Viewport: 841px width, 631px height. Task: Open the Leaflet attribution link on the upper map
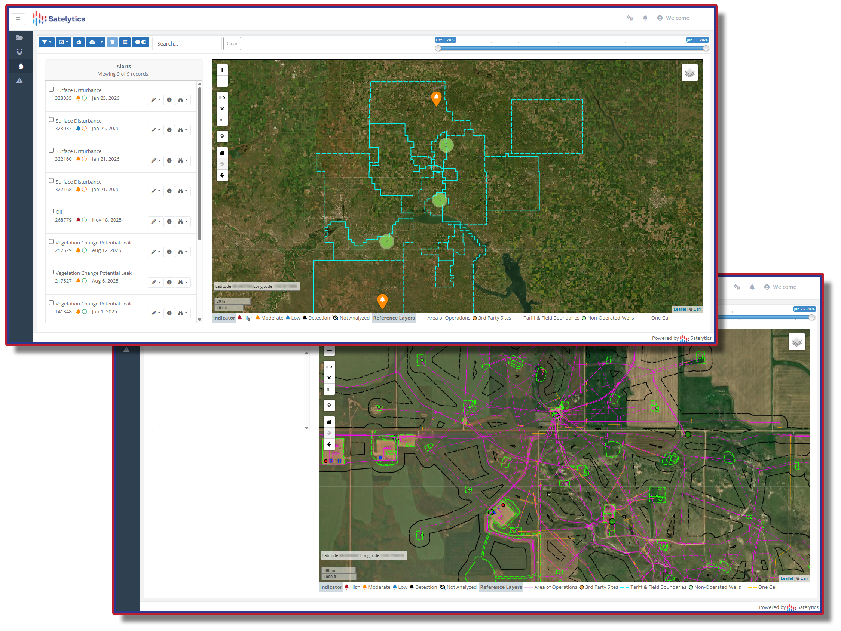[x=679, y=309]
